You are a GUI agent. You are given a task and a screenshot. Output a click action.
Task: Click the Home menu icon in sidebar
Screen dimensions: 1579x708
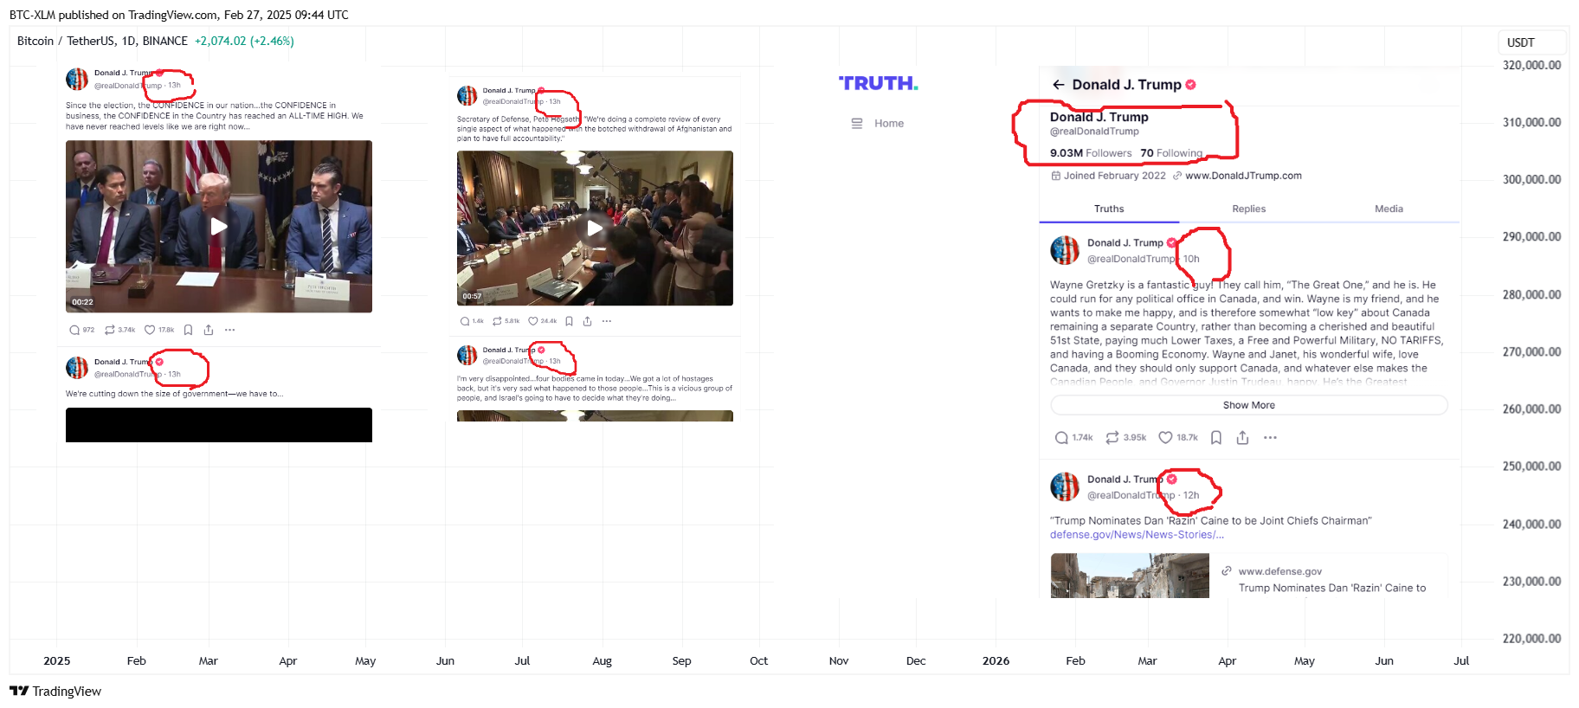coord(857,124)
